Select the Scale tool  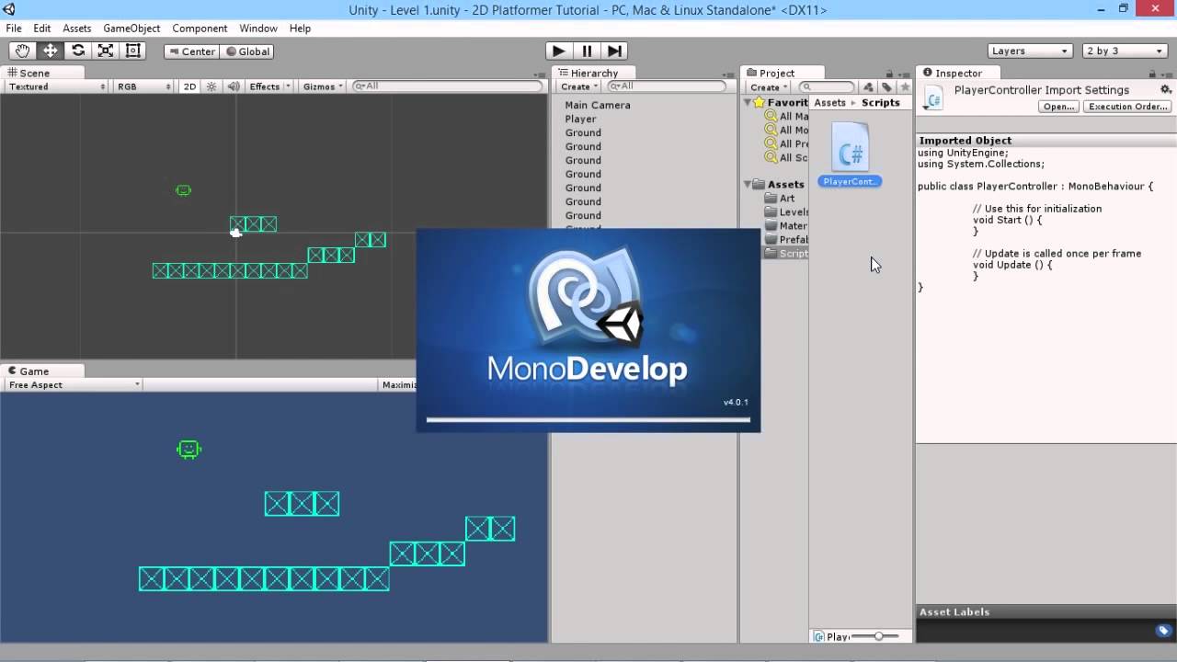pyautogui.click(x=106, y=51)
